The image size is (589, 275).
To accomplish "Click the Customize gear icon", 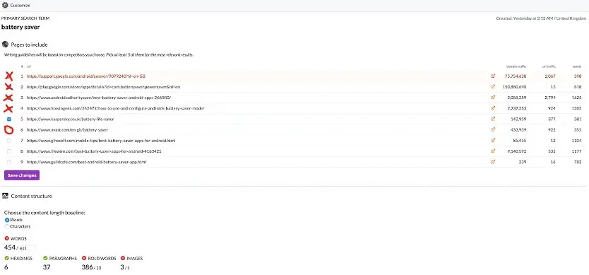I will pos(5,5).
